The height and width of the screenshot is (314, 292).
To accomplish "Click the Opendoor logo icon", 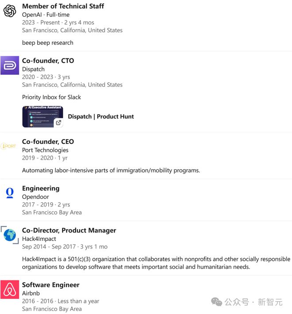I will [10, 193].
